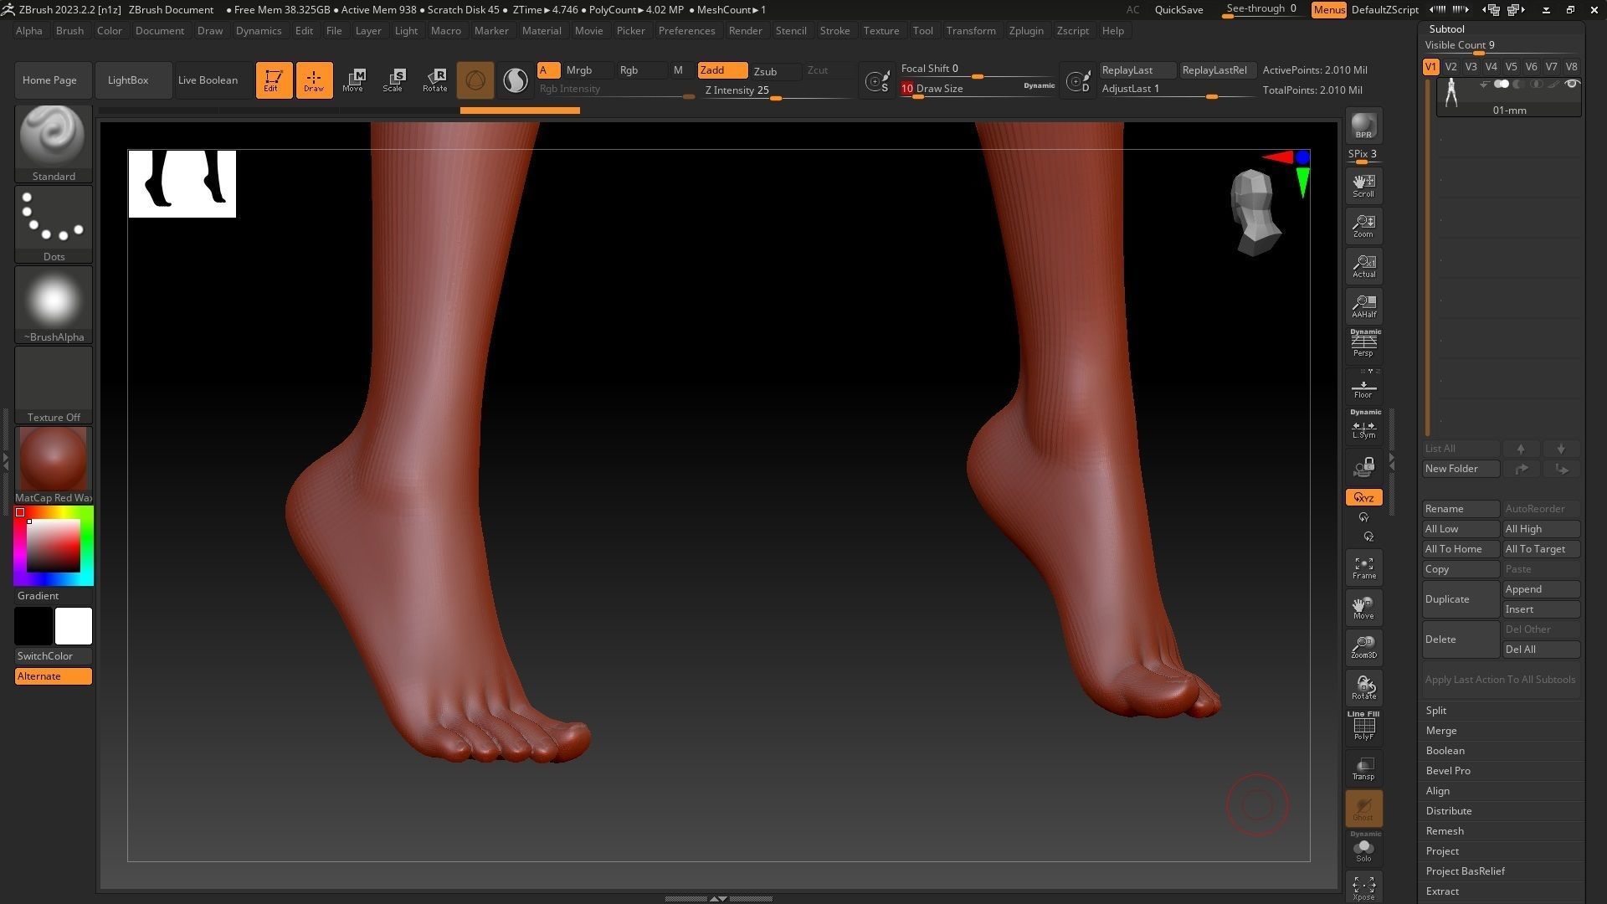1607x904 pixels.
Task: Click the camera lock icon
Action: coord(1363,466)
